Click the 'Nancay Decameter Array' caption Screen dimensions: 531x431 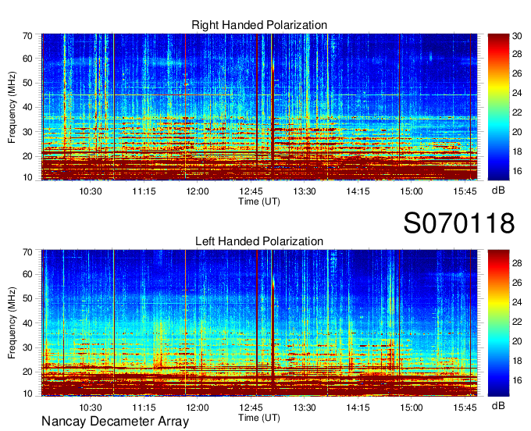tap(115, 421)
